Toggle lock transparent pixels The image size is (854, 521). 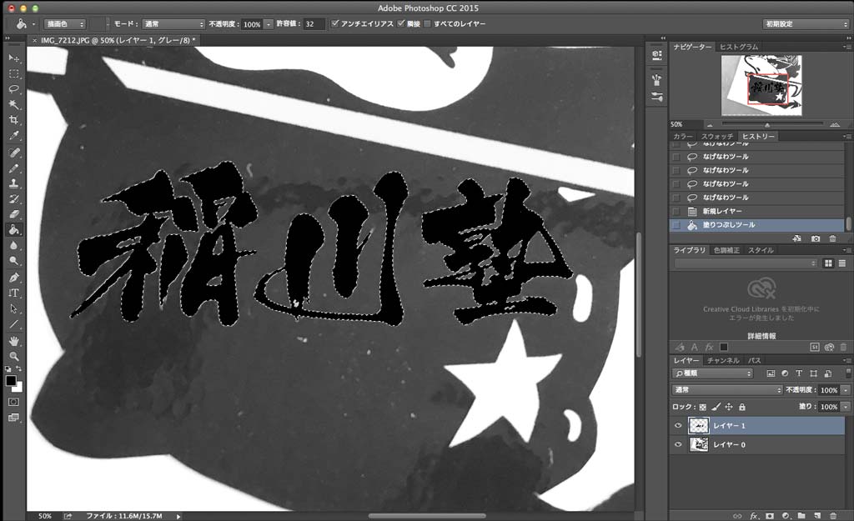[702, 407]
